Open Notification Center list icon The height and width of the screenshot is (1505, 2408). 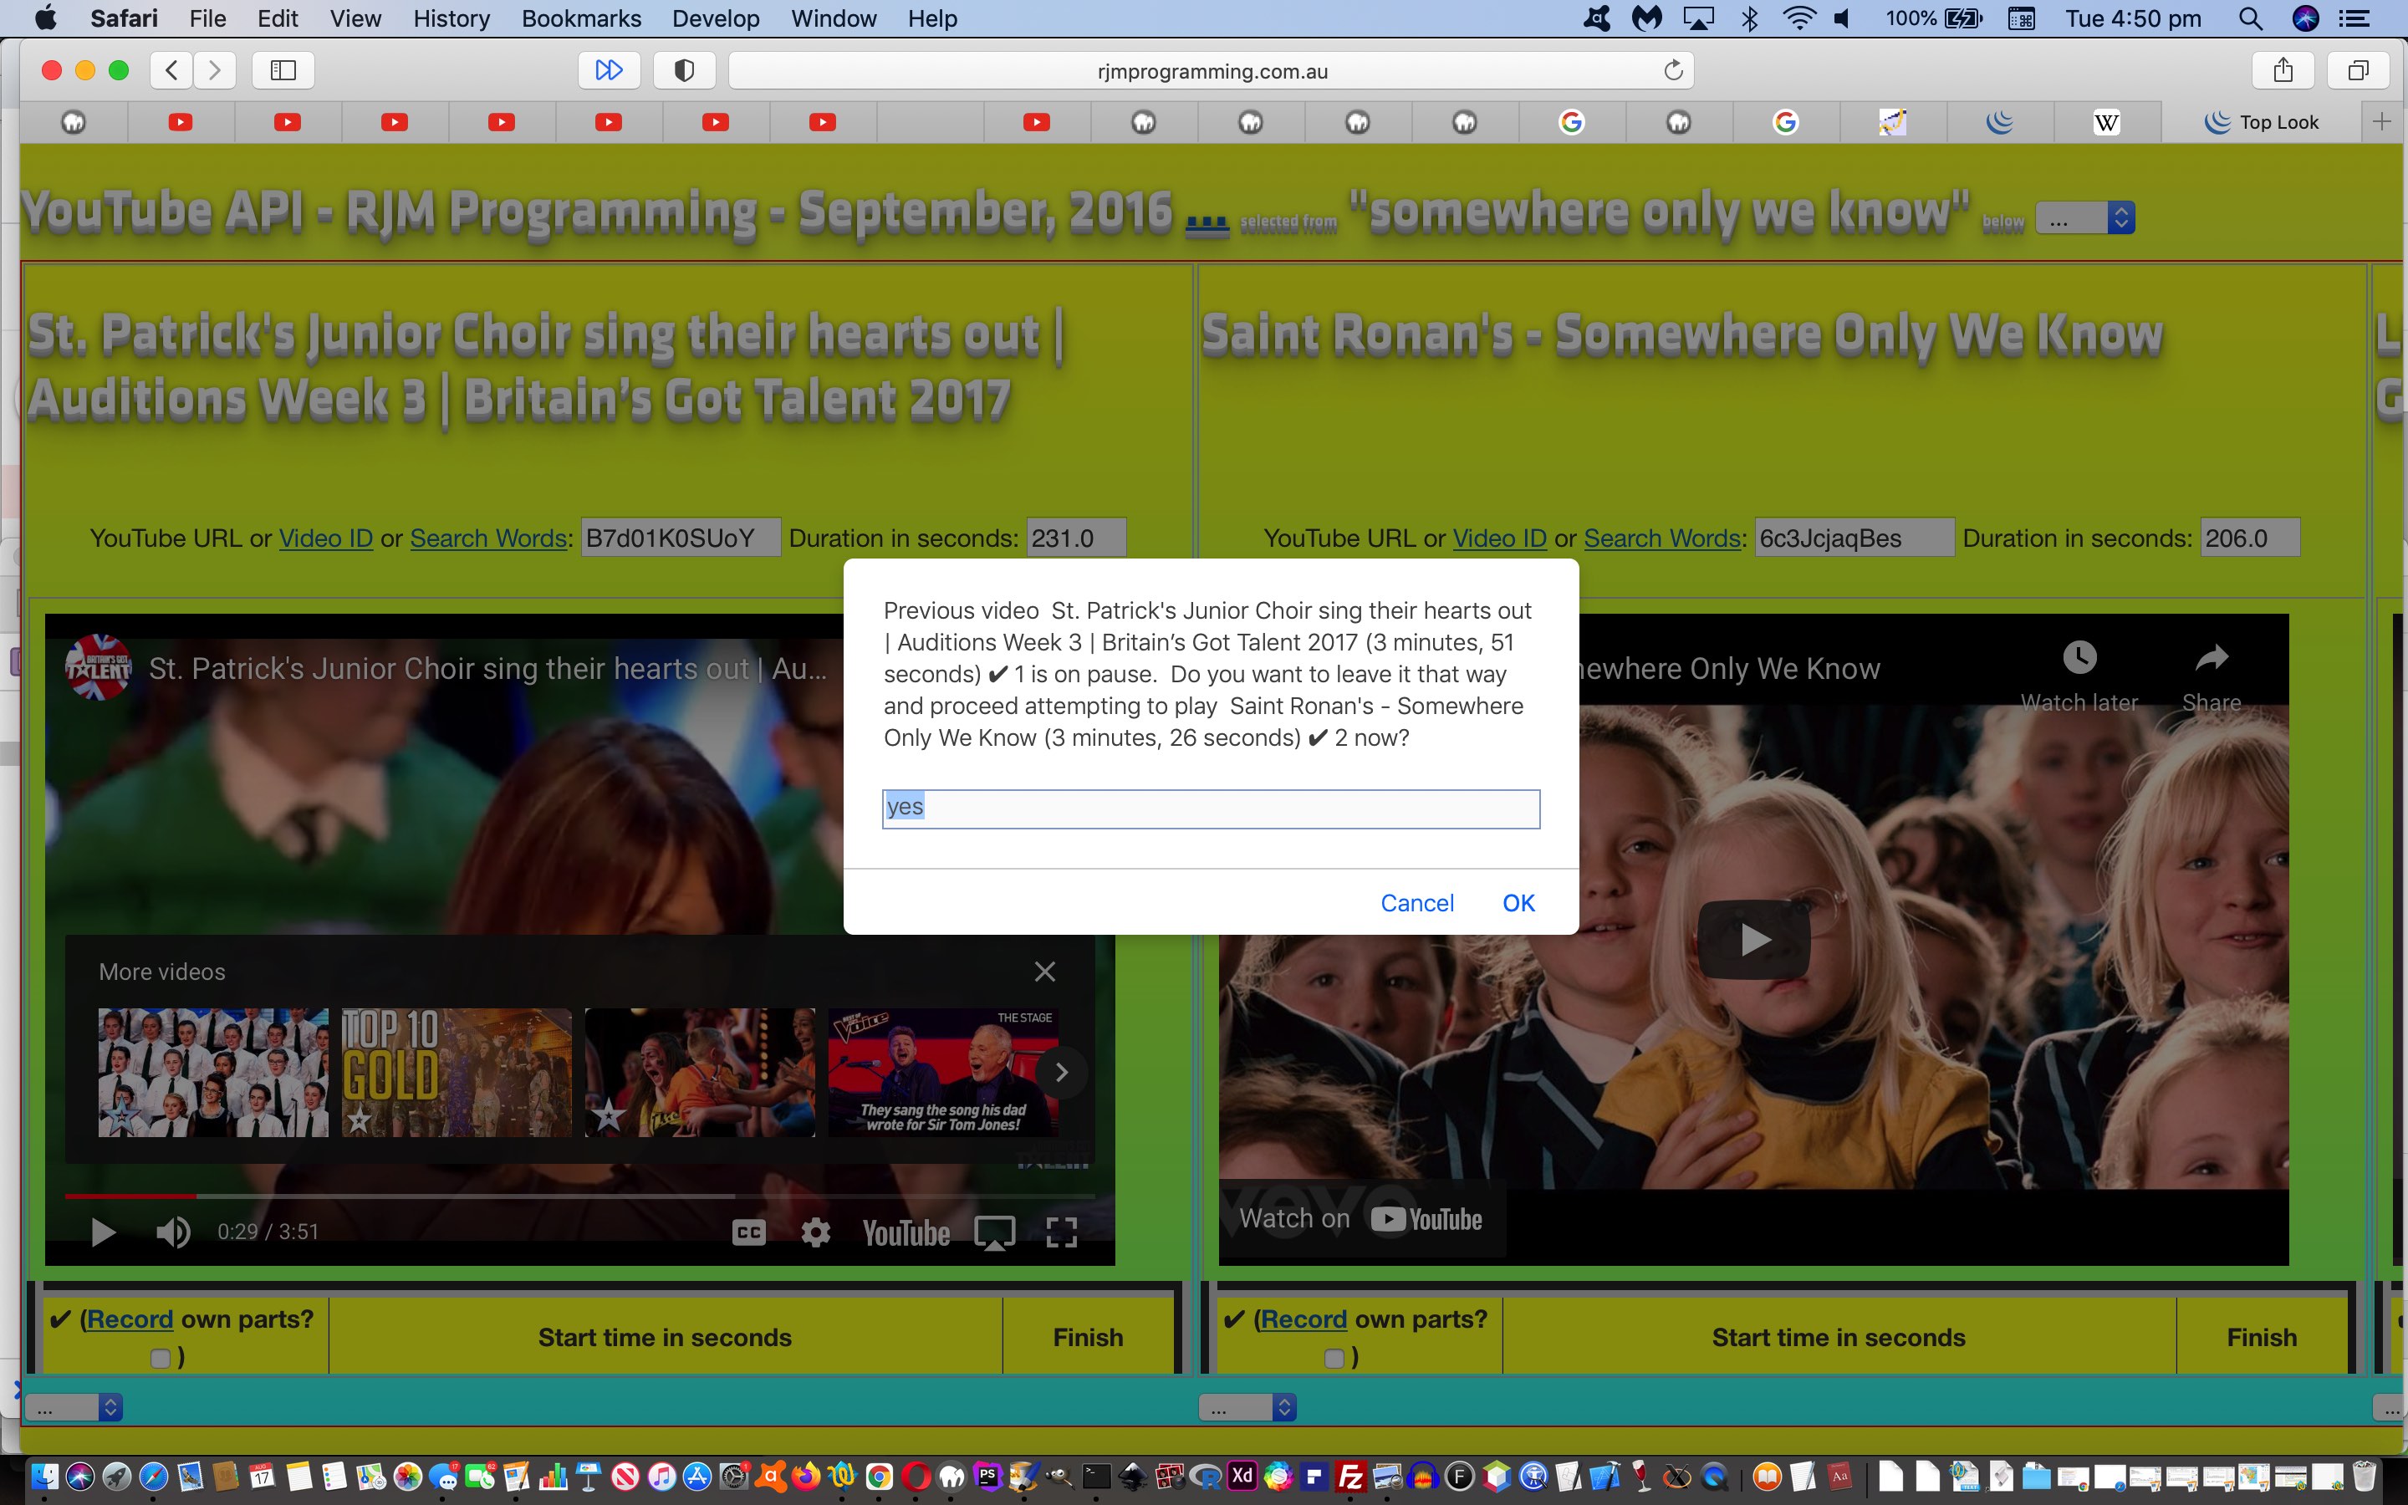tap(2354, 18)
